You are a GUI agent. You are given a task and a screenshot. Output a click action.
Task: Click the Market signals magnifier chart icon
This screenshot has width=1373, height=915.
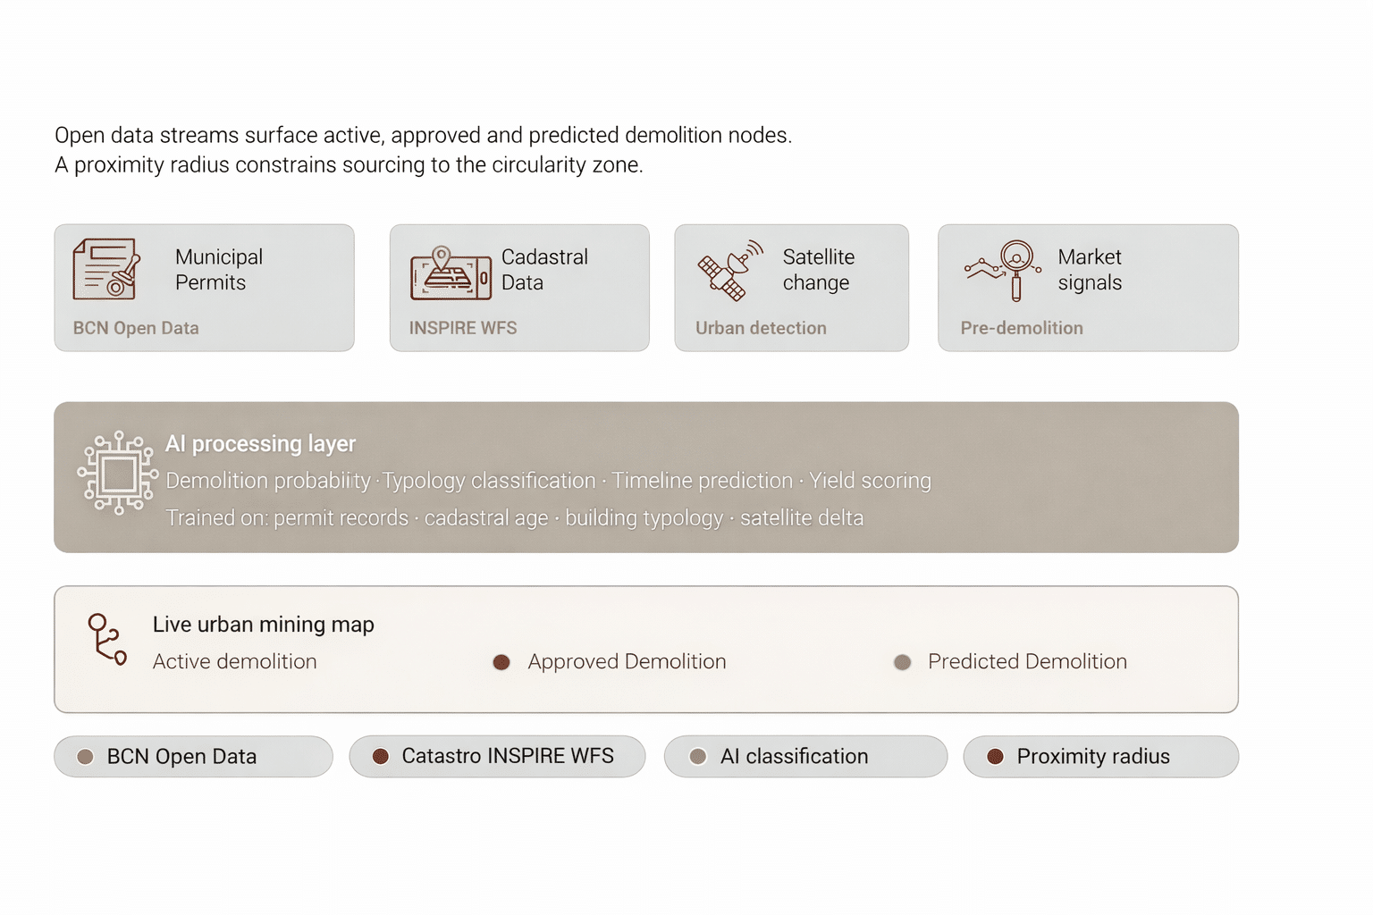[x=1004, y=269]
